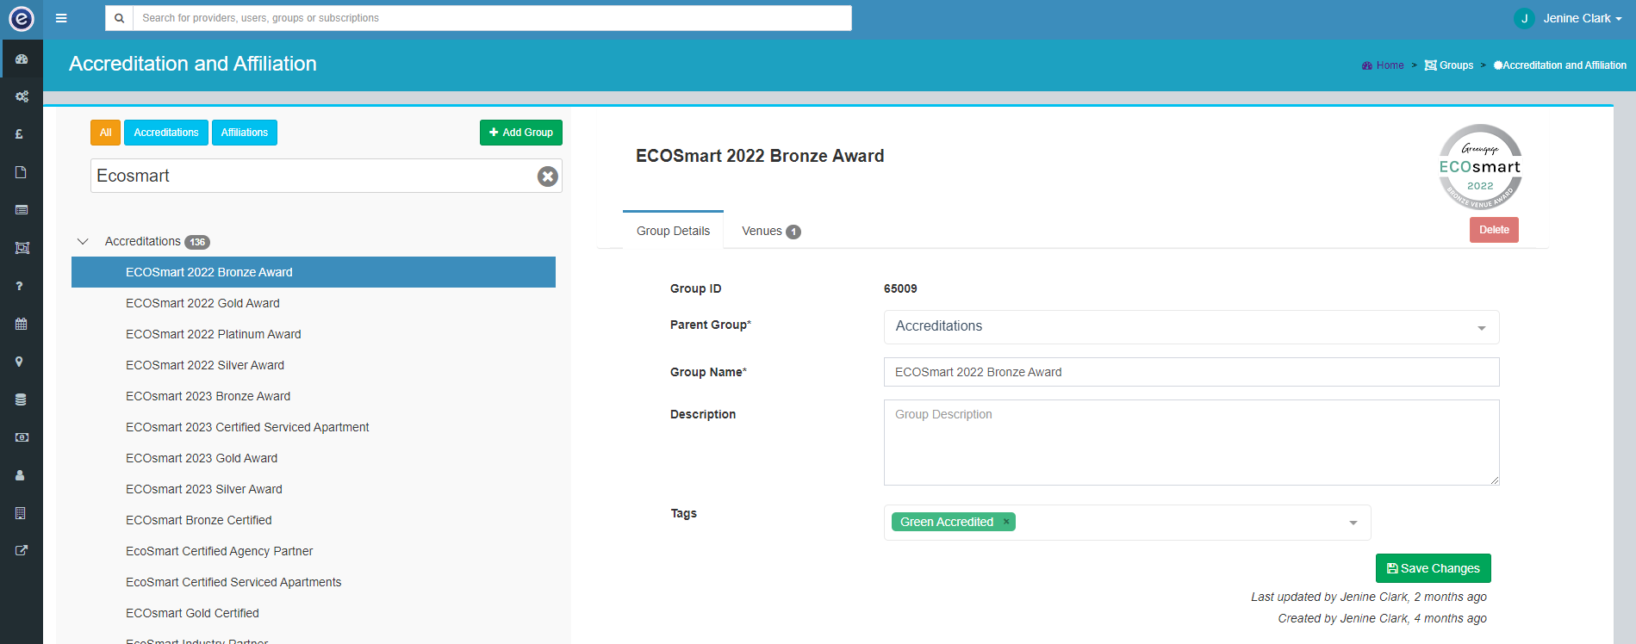1636x644 pixels.
Task: Click Accreditation and Affiliation breadcrumb
Action: coord(1560,65)
